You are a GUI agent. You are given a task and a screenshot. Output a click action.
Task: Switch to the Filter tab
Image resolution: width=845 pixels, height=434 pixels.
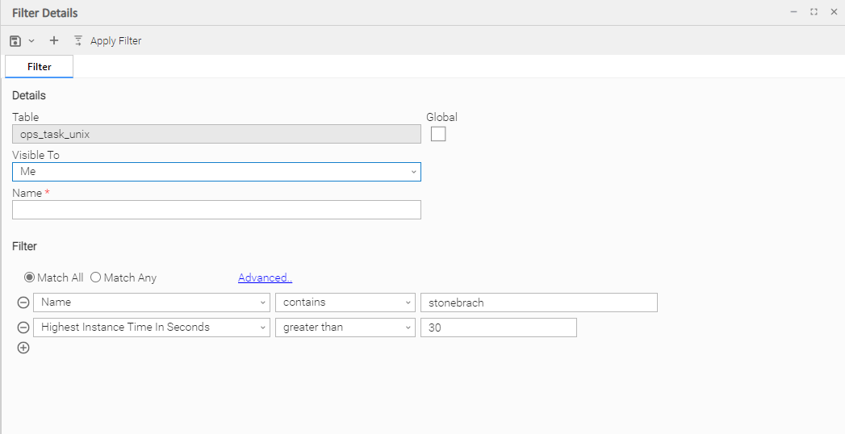click(x=39, y=67)
